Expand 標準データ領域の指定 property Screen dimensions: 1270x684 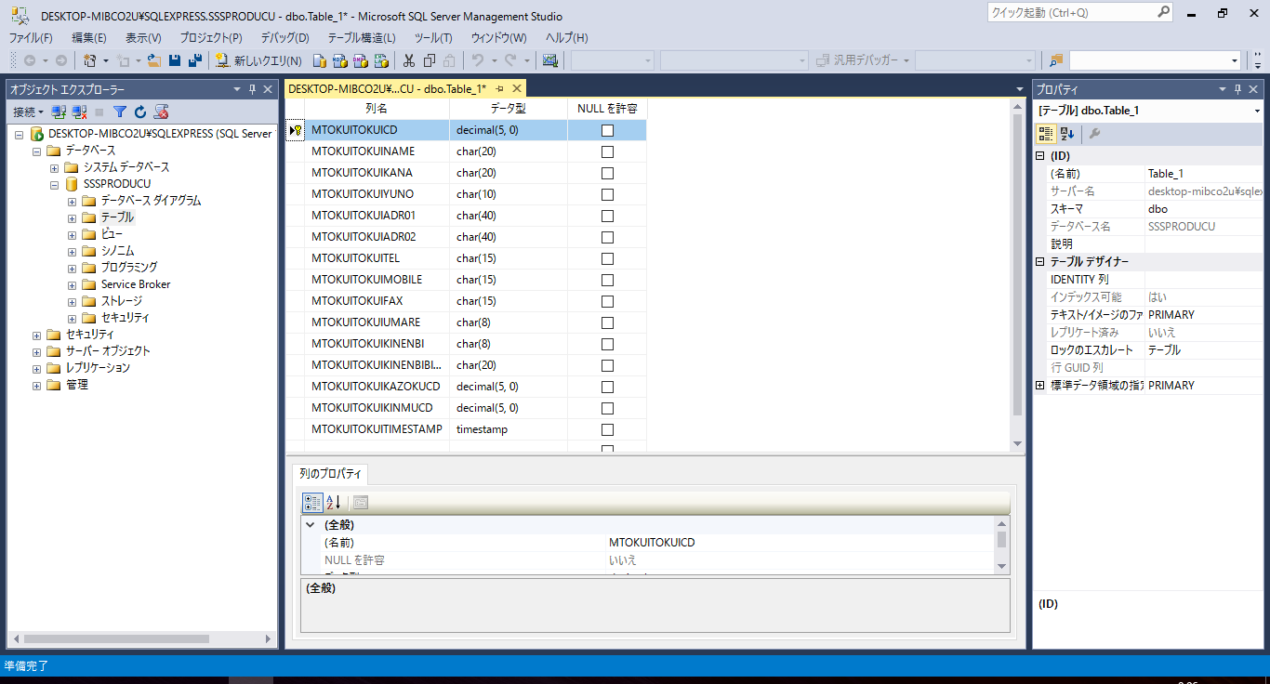(x=1040, y=385)
